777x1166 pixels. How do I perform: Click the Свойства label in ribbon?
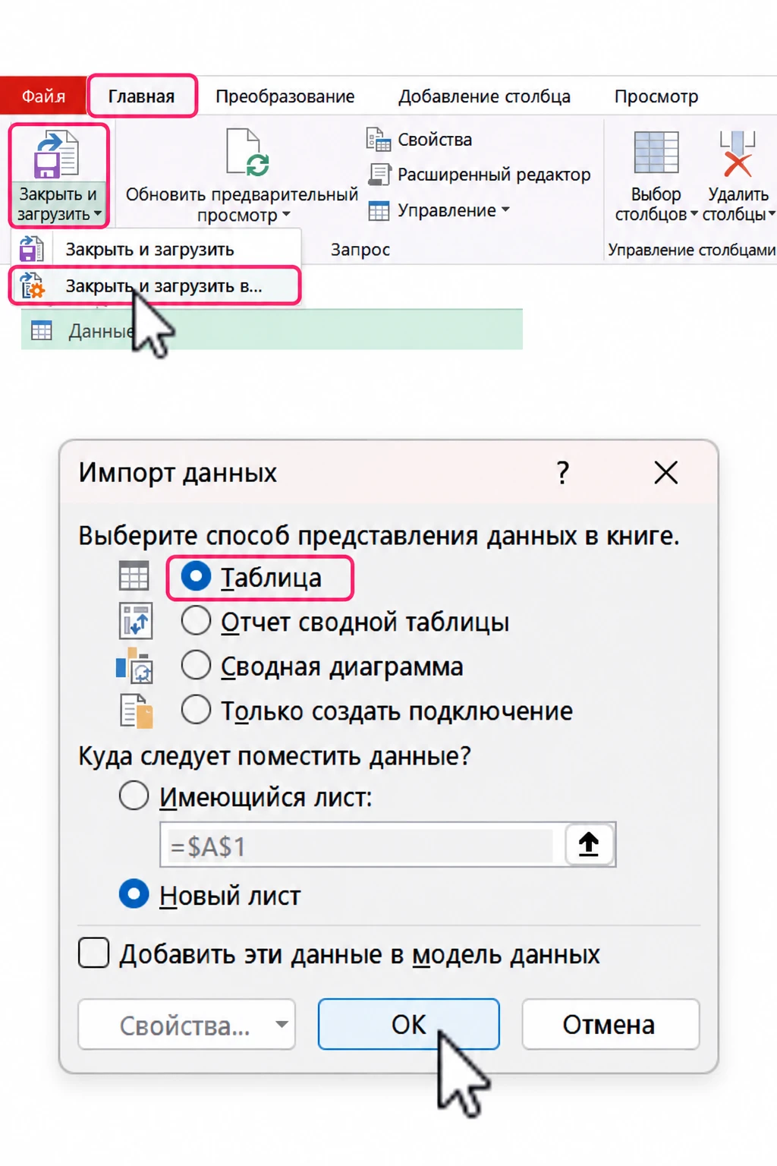[x=435, y=140]
